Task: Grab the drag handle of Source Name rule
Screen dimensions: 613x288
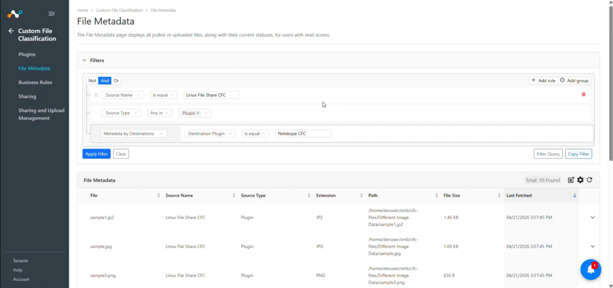Action: coord(96,95)
